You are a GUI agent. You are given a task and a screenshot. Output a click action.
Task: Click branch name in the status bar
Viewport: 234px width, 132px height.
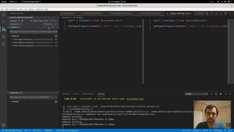tap(12, 131)
